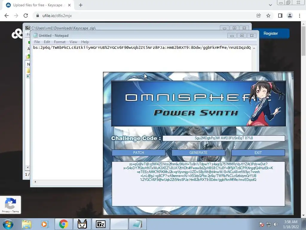Click the PATCH button in keygen
This screenshot has height=230, width=306.
point(139,153)
